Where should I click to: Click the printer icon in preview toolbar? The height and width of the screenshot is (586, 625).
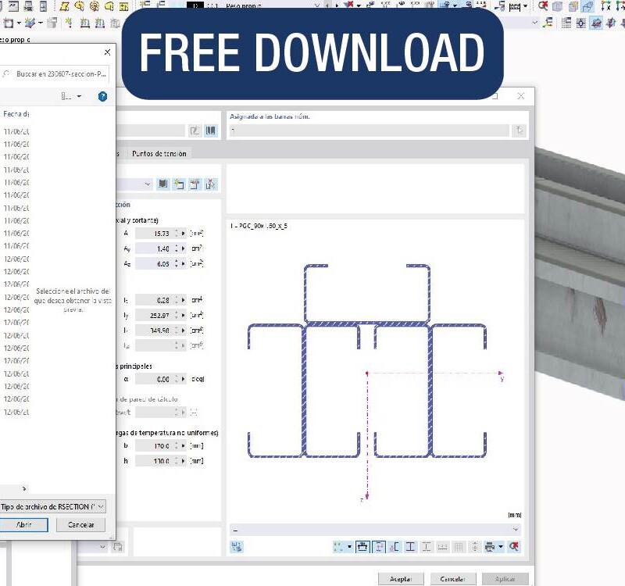[x=490, y=546]
